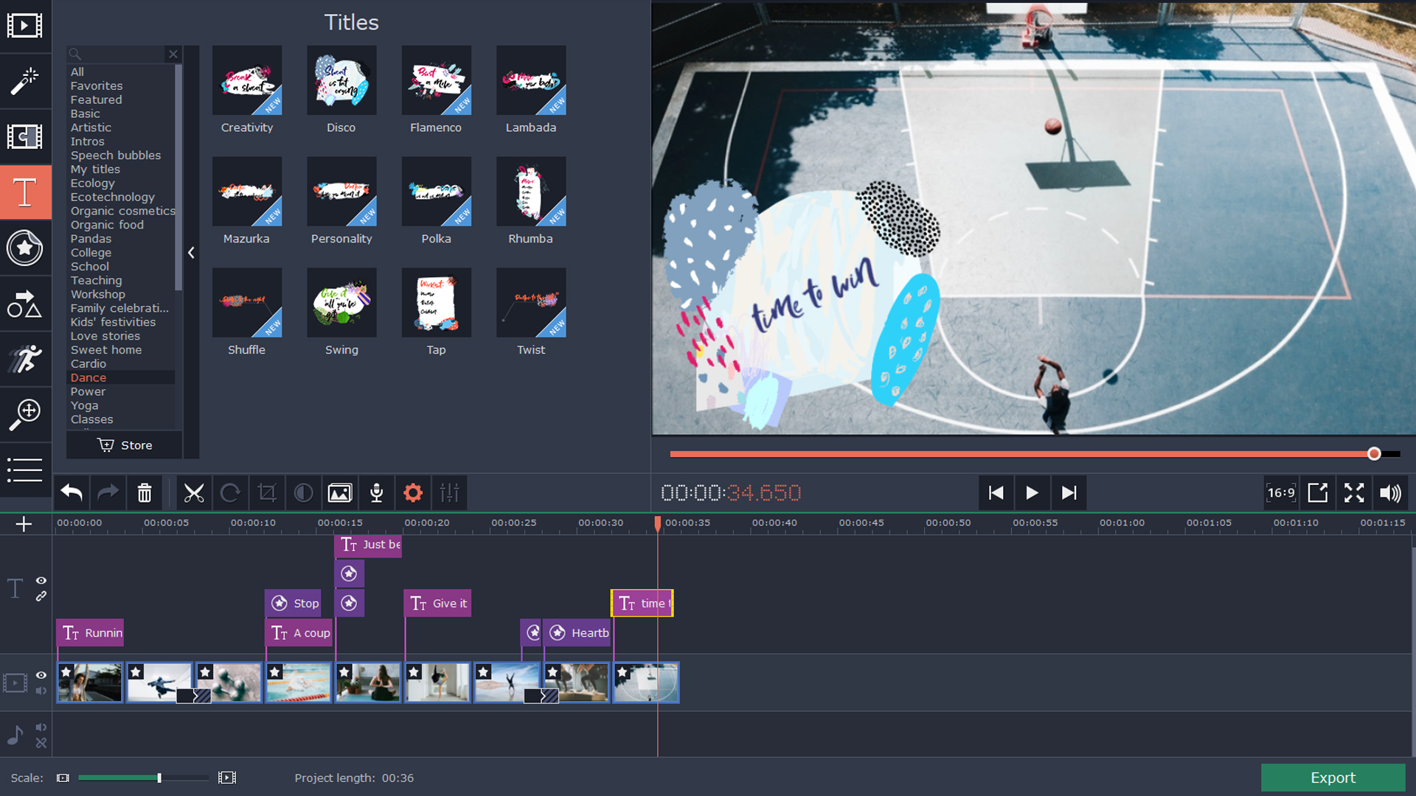Image resolution: width=1416 pixels, height=796 pixels.
Task: Collapse the titles category list with the chevron
Action: (191, 253)
